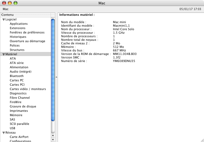Screen dimensions: 204x142
Task: Open the Bluetooth hardware section
Action: pyautogui.click(x=17, y=76)
